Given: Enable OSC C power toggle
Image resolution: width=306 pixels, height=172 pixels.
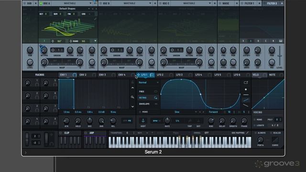Looking at the screenshot, I should coord(161,3).
